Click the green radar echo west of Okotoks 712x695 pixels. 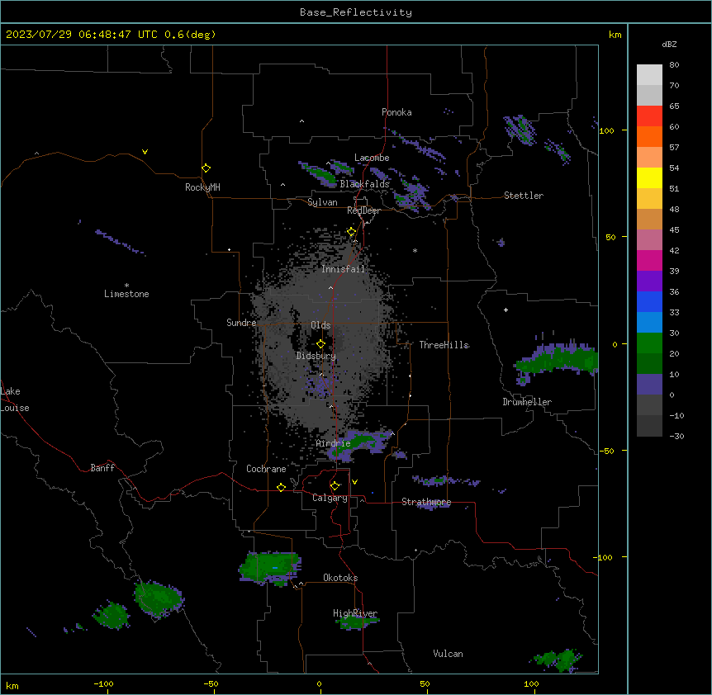tap(270, 568)
